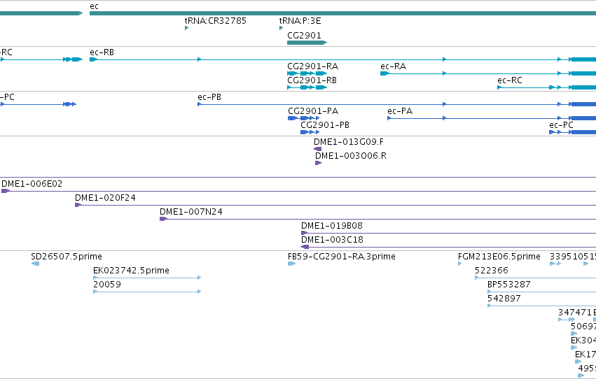Click the ec-RB transcript start block

[94, 59]
